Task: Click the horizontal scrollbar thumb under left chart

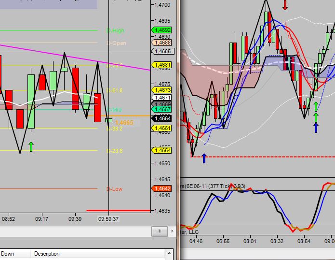Action: pyautogui.click(x=160, y=231)
